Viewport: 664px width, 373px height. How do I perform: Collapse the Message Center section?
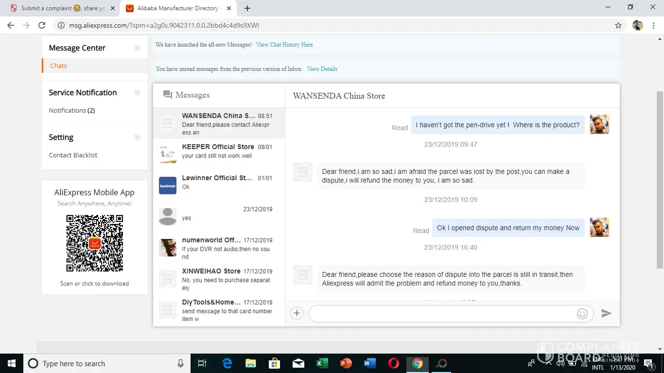(x=137, y=48)
